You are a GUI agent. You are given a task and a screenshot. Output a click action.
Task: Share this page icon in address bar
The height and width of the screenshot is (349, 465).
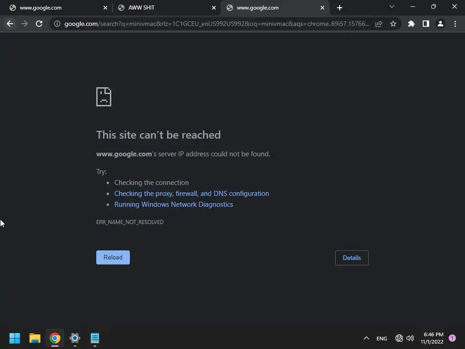(379, 24)
